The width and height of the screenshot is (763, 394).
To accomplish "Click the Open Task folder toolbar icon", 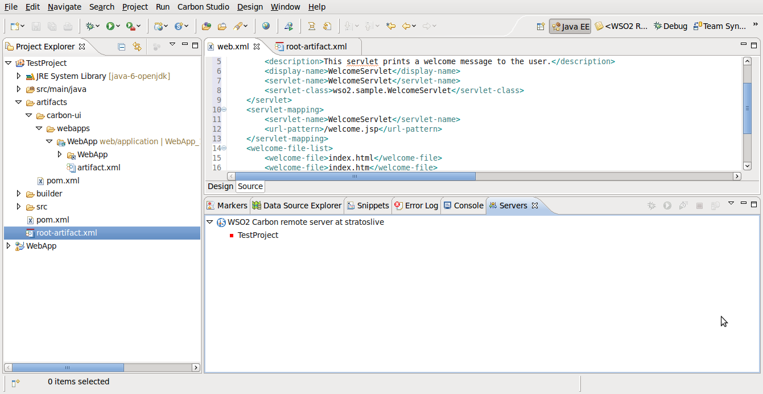I will (x=222, y=26).
